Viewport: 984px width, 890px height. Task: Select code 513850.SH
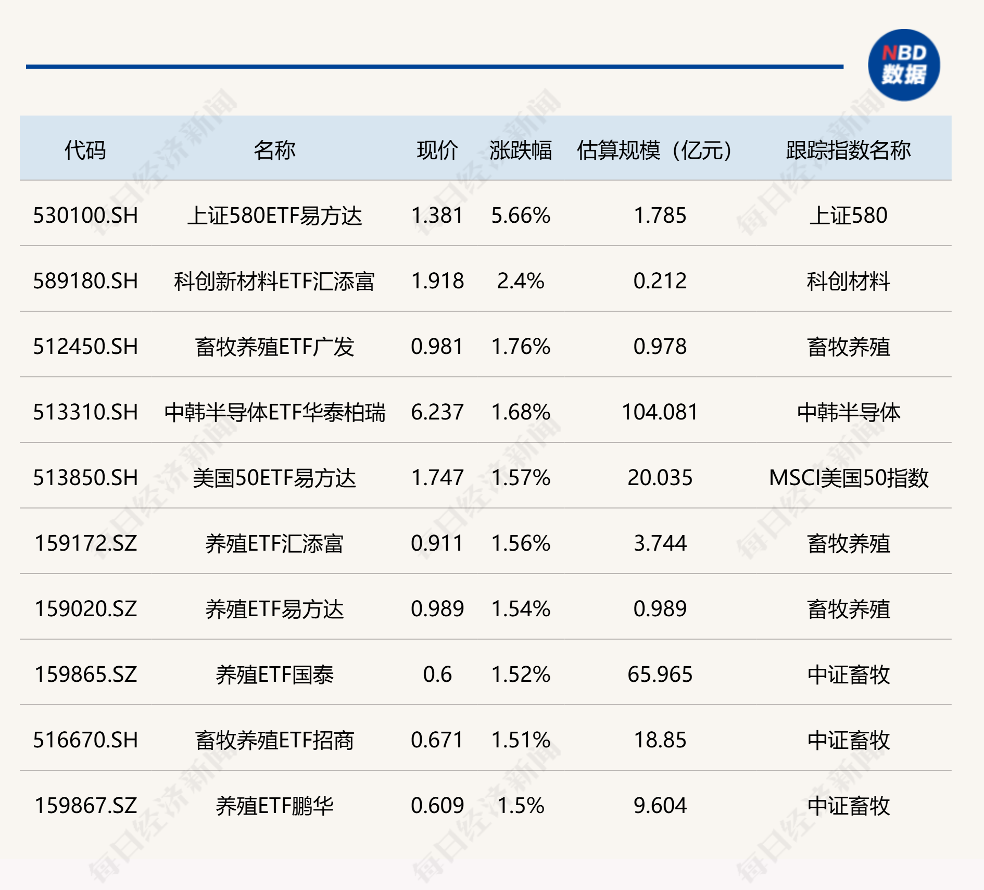click(85, 478)
